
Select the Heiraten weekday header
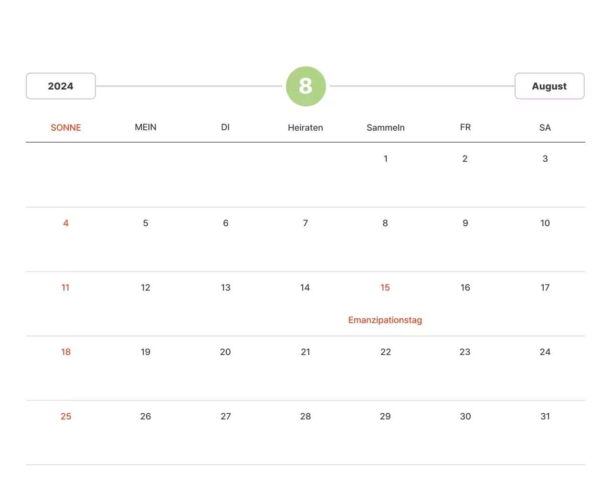pyautogui.click(x=305, y=127)
